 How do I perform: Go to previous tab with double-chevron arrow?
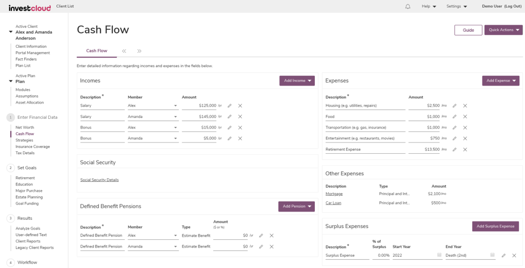[124, 51]
